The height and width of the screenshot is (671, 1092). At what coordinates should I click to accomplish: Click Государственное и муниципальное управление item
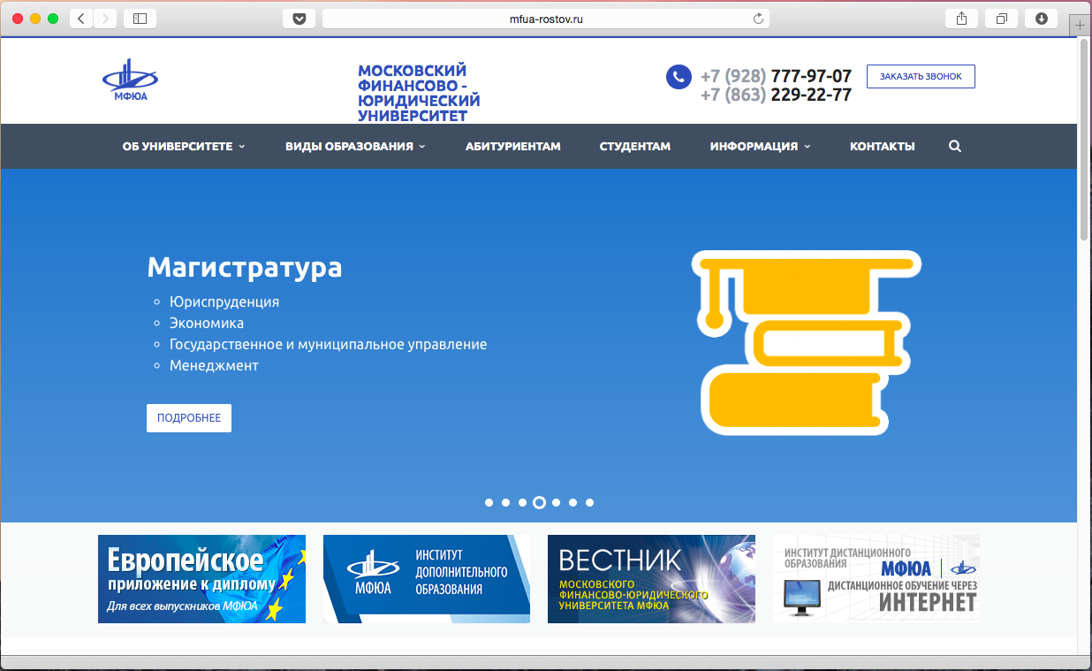(329, 344)
